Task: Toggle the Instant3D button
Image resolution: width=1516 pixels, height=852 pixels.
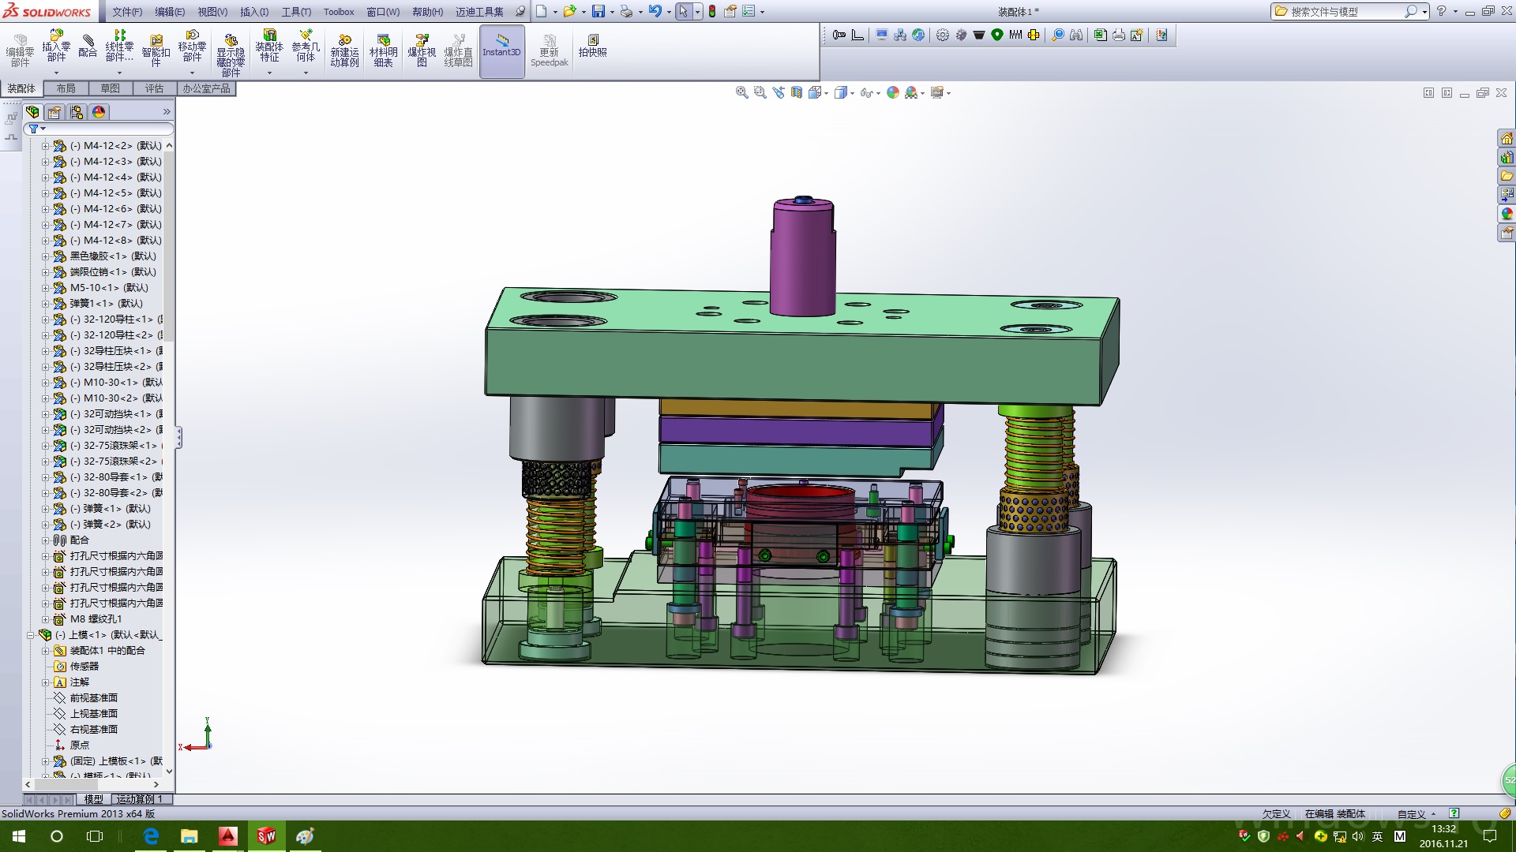Action: 501,46
